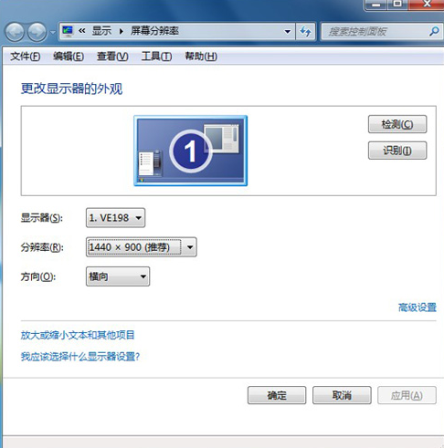Image resolution: width=444 pixels, height=448 pixels.
Task: Open the 显示器 VE198 dropdown
Action: click(115, 218)
